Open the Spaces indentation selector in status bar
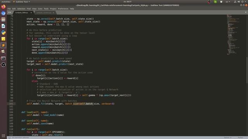Viewport: 248px width, 139px height. click(227, 137)
